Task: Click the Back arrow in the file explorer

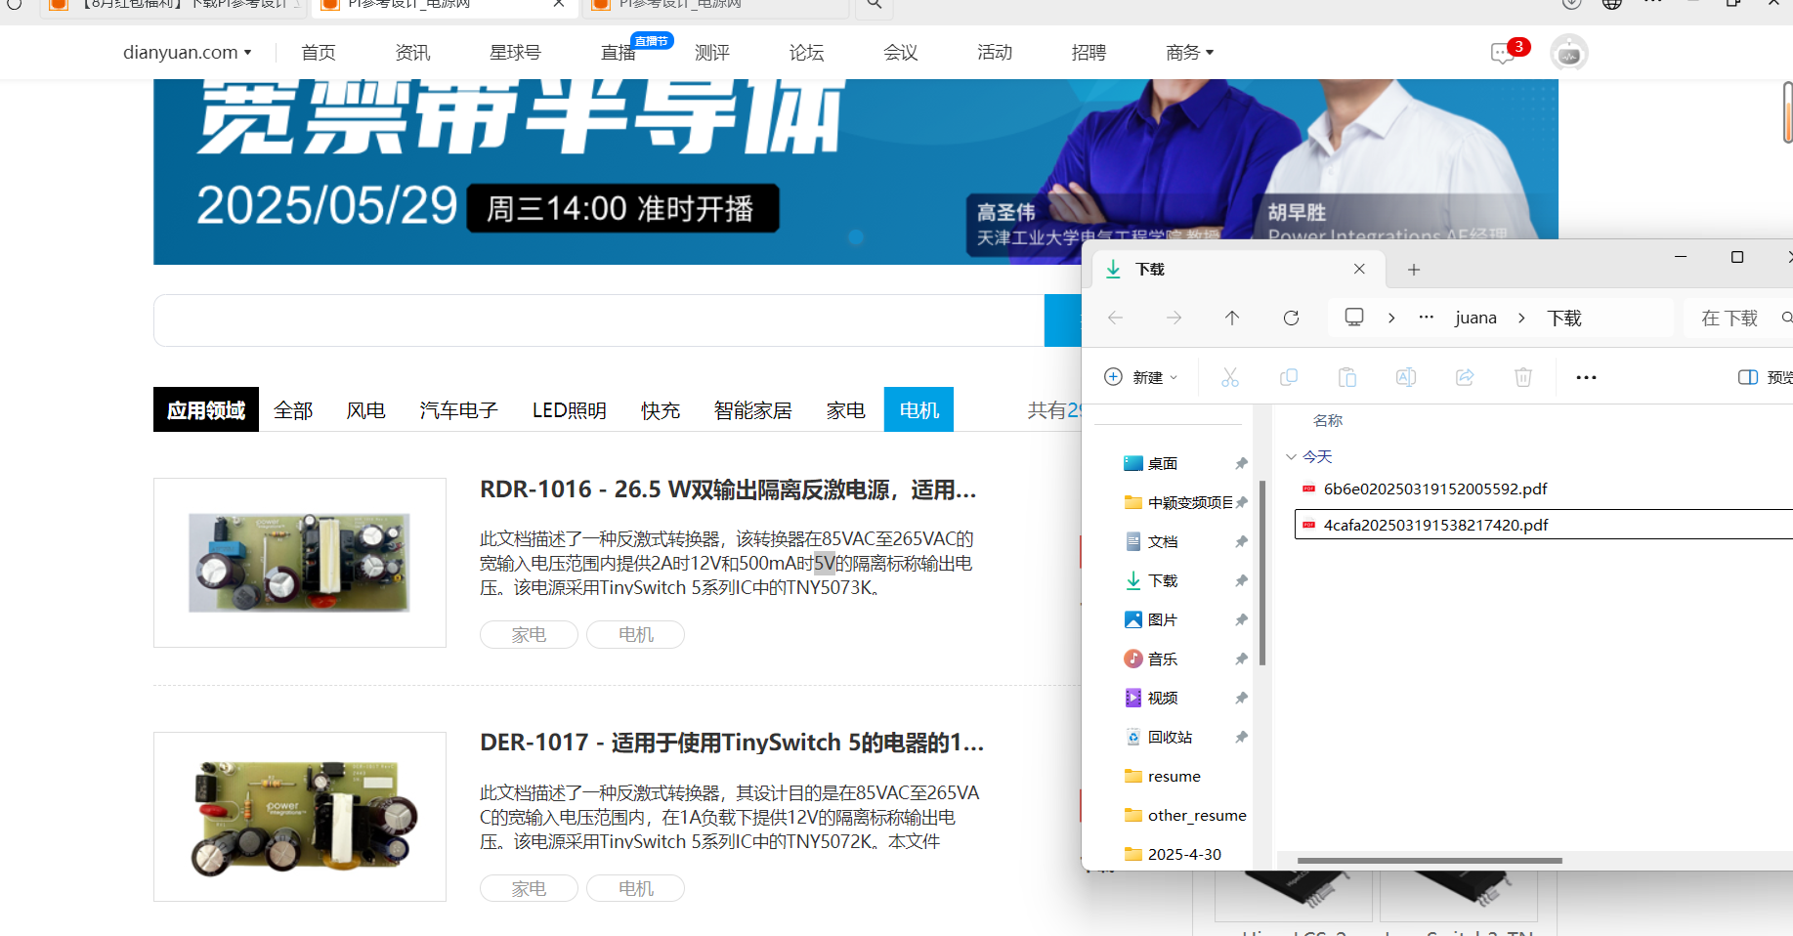Action: click(1115, 318)
